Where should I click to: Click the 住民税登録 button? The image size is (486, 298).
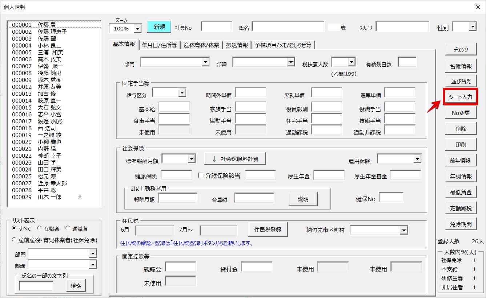pyautogui.click(x=268, y=229)
